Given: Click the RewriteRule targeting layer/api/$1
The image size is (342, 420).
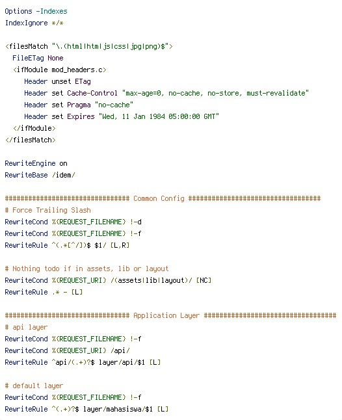Looking at the screenshot, I should click(x=83, y=362).
